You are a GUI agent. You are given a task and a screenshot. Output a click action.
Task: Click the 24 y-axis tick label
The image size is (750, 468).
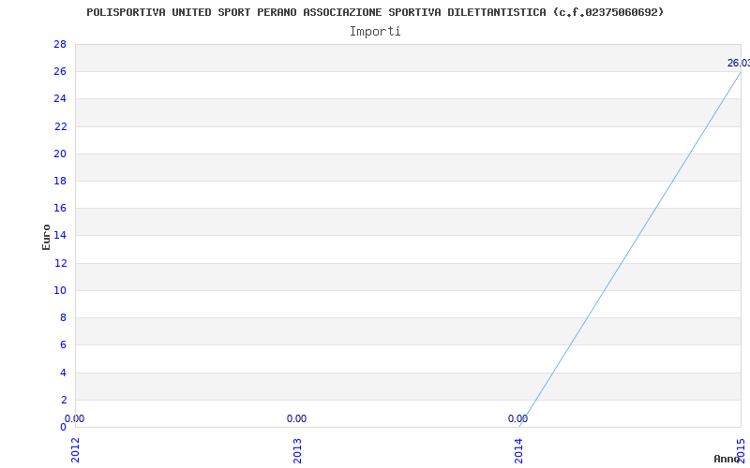pos(60,99)
